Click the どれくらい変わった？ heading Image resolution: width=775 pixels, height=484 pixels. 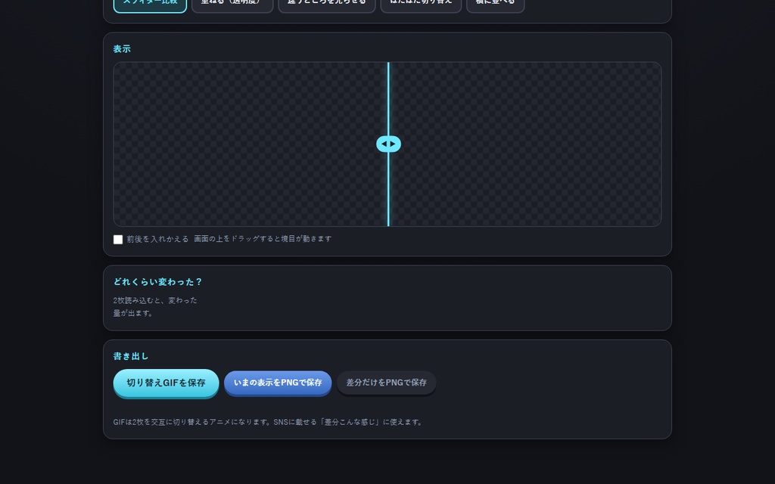(x=157, y=282)
